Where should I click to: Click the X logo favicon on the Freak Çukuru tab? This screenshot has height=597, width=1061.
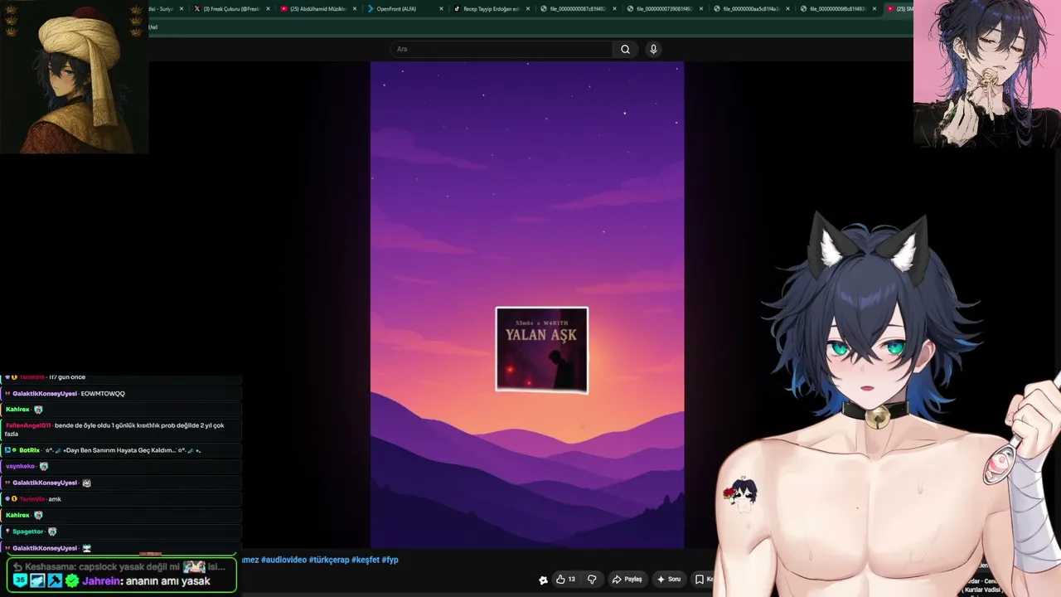[197, 9]
